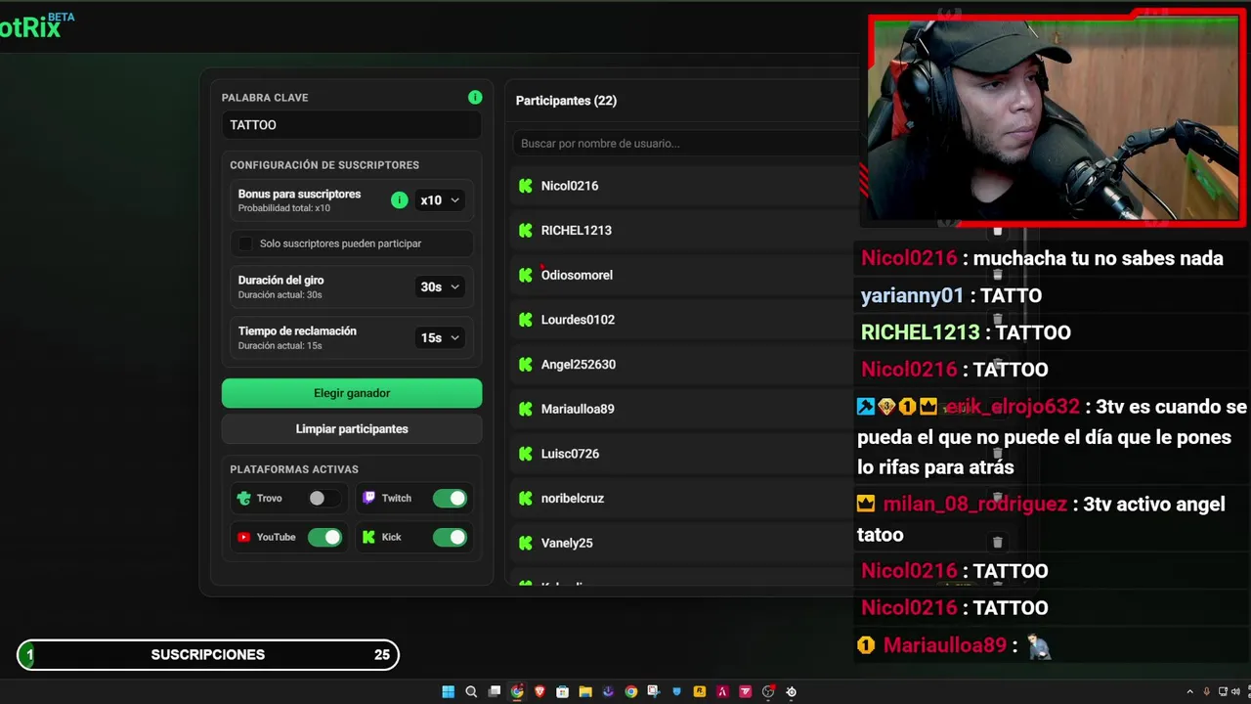Turn off the Twitch platform toggle
Screen dimensions: 1251x704
point(450,498)
